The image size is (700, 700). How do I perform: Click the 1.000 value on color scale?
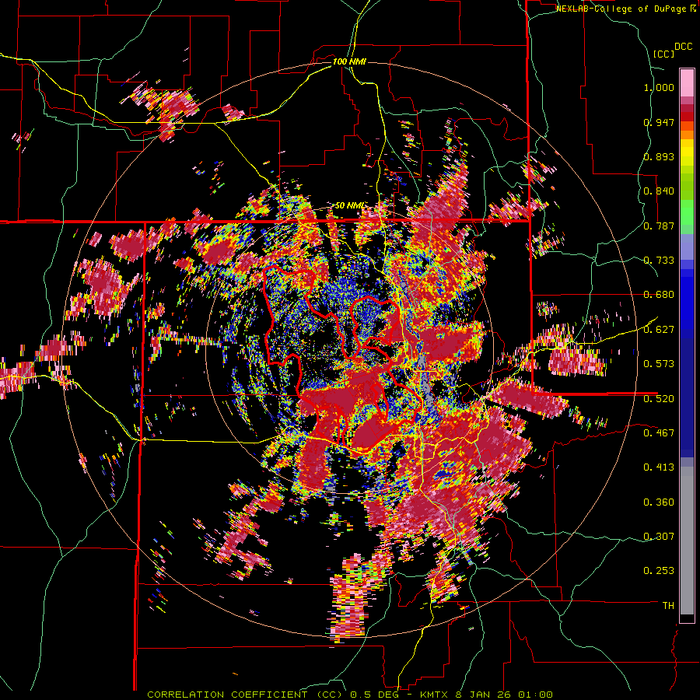[x=659, y=87]
